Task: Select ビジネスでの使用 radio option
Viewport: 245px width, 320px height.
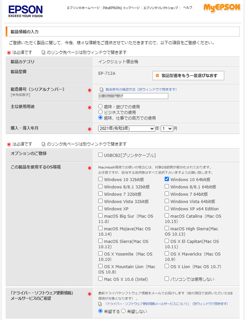Action: [x=100, y=112]
